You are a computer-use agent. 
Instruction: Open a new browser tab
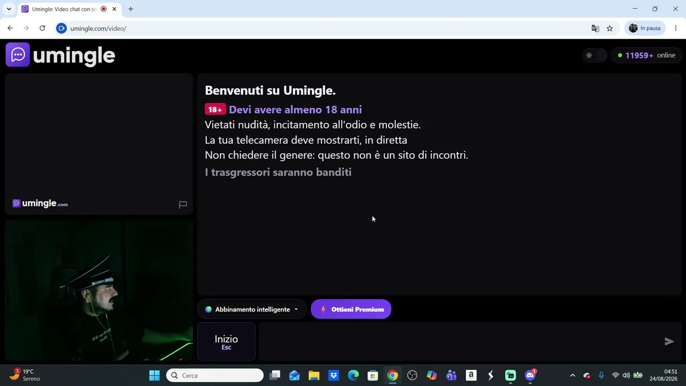point(131,9)
